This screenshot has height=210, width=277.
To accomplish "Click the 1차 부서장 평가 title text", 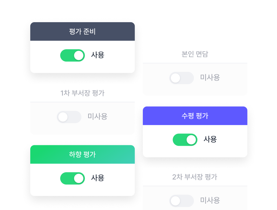I will click(x=83, y=93).
